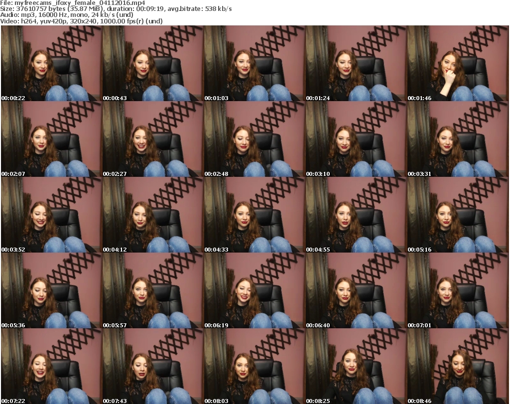This screenshot has height=404, width=510.
Task: Select the thumbnail stamped 00:00:43
Action: (153, 63)
